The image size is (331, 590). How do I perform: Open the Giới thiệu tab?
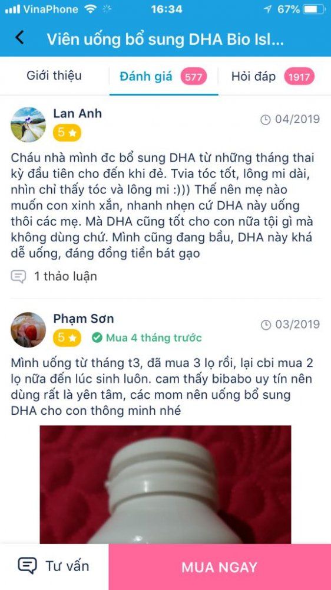click(x=54, y=76)
